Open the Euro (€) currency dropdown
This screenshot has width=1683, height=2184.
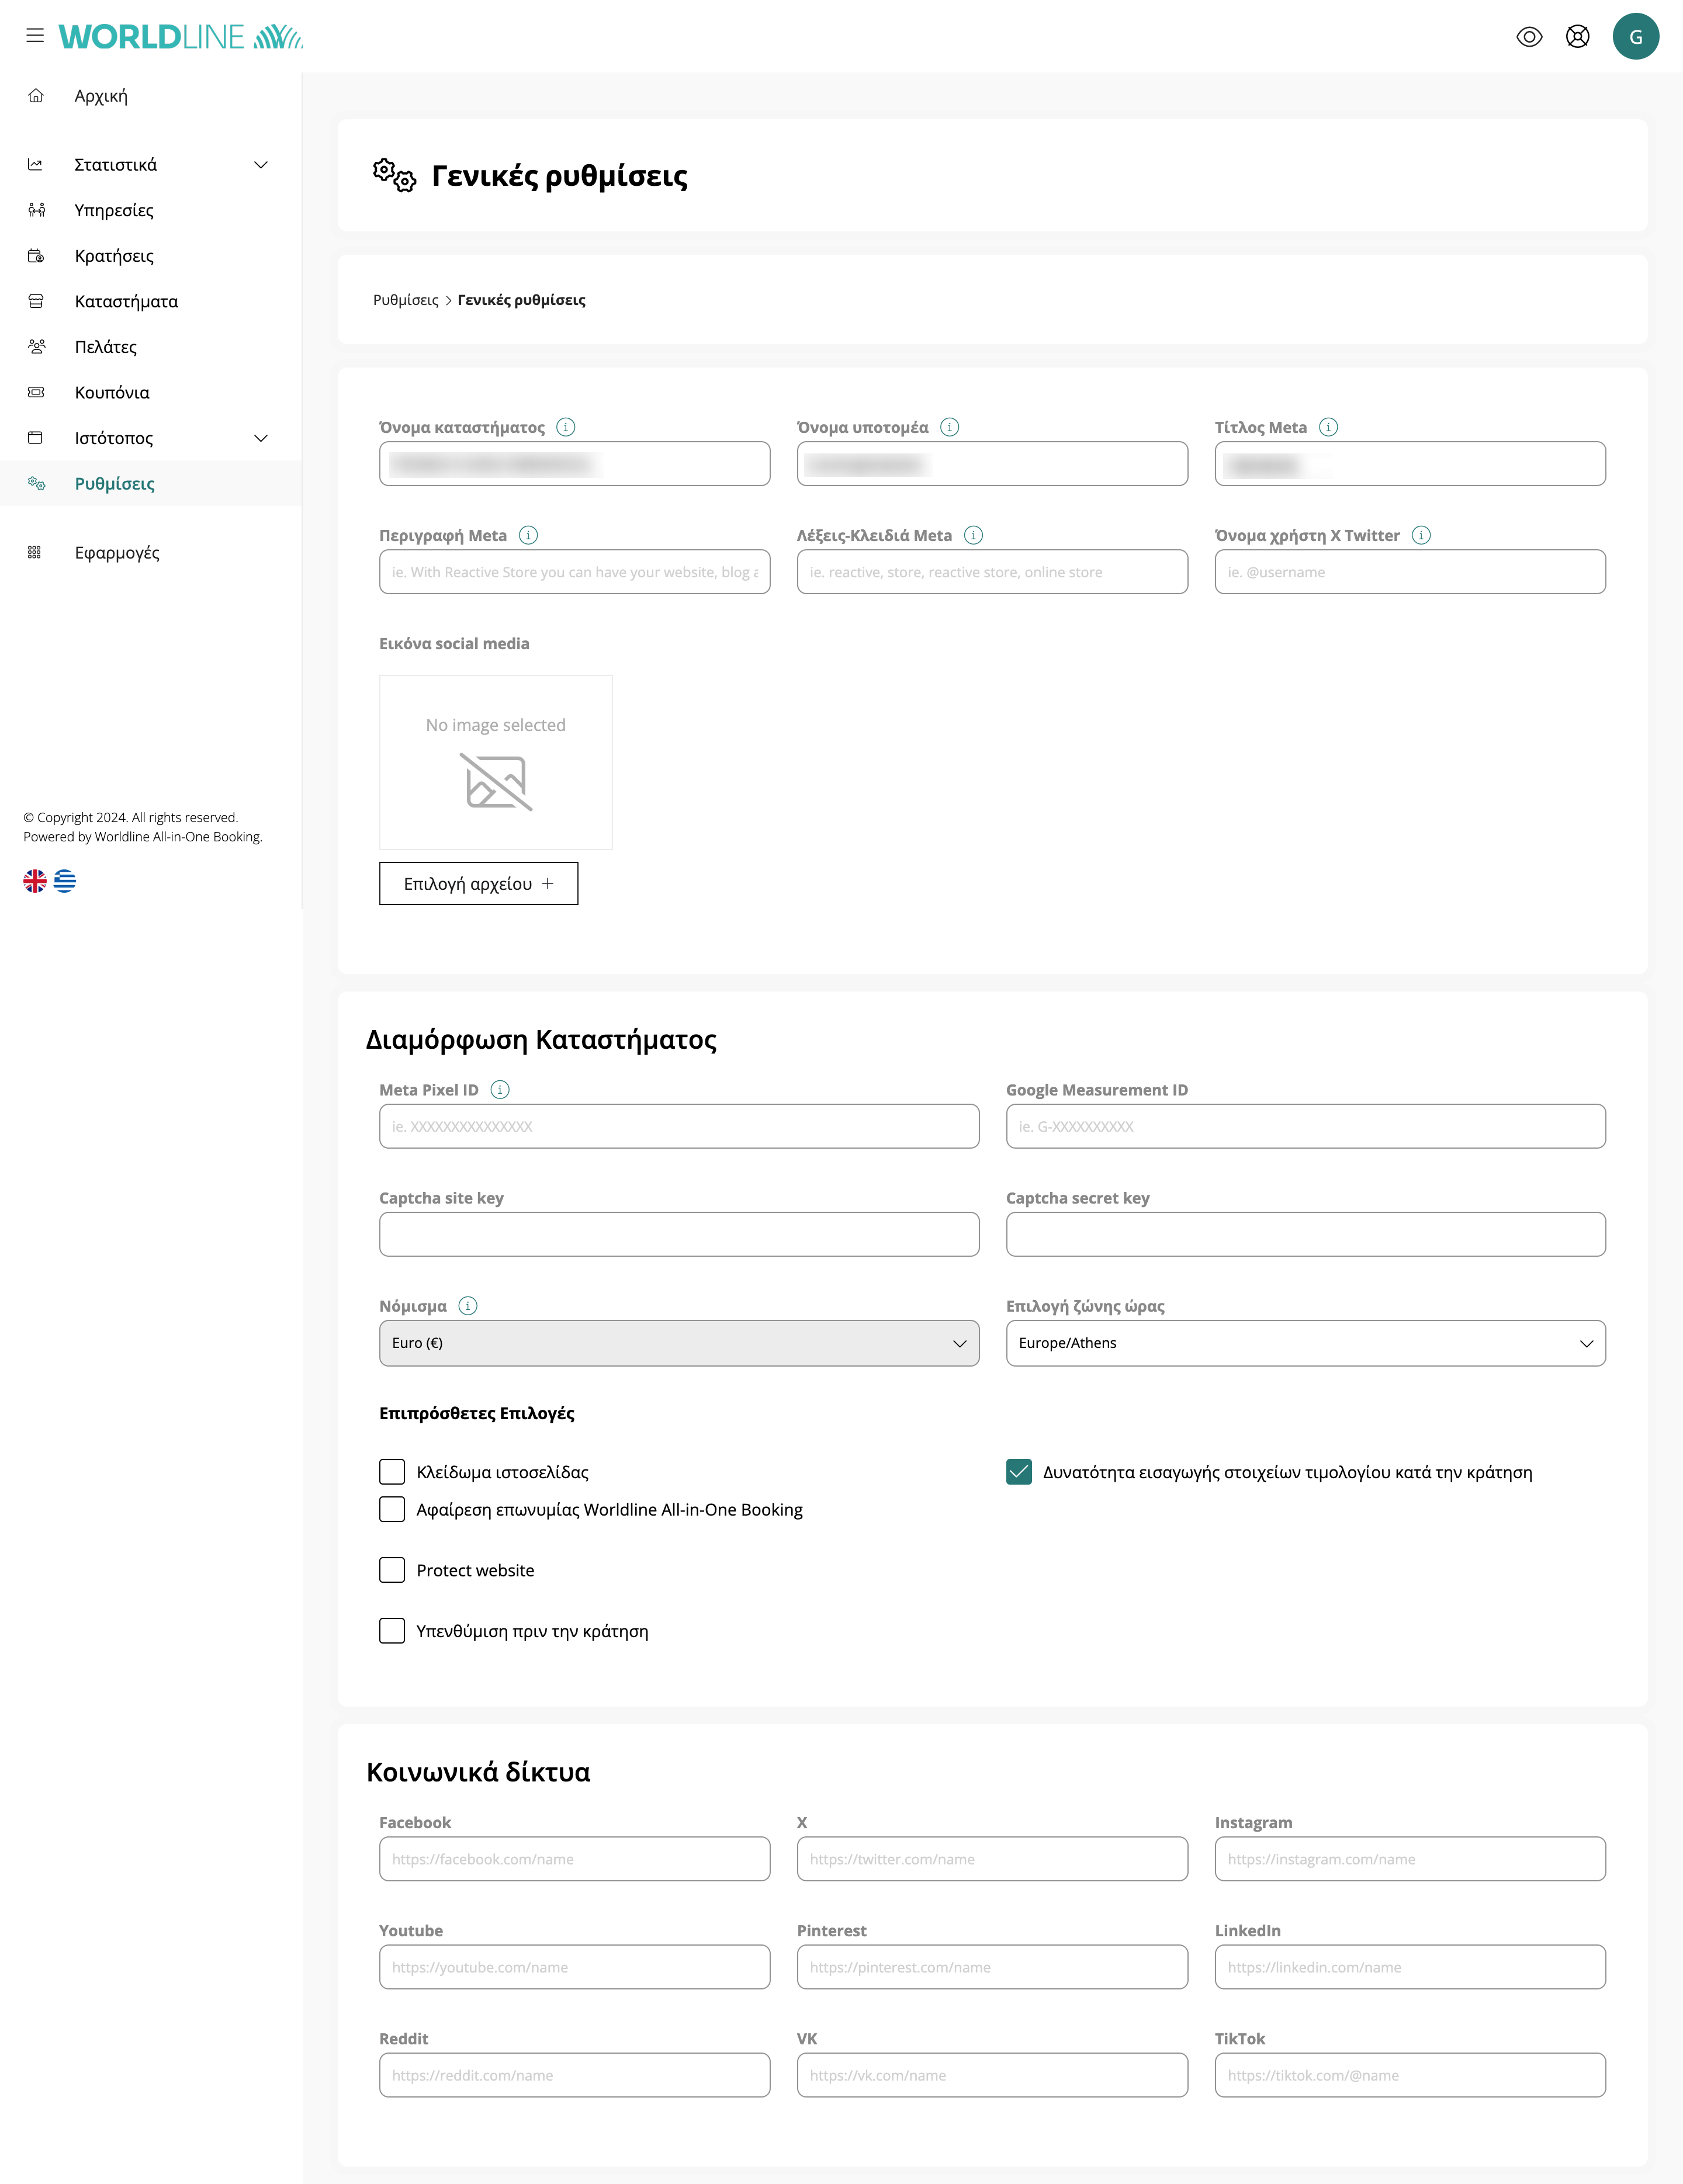[x=678, y=1343]
